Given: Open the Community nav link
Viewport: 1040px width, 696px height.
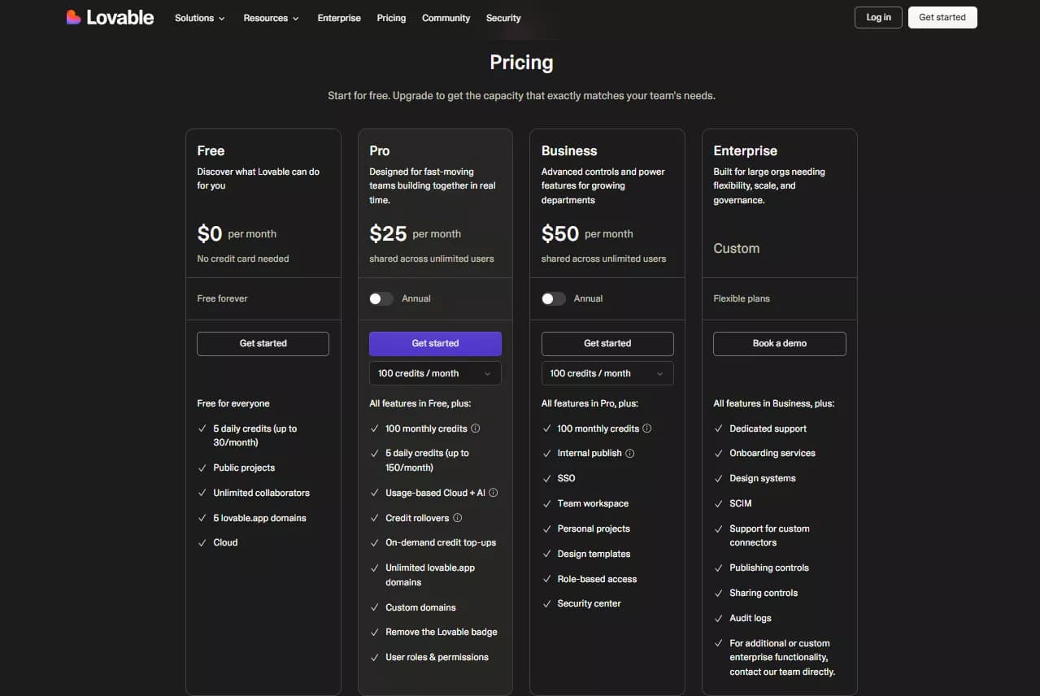Looking at the screenshot, I should 446,18.
